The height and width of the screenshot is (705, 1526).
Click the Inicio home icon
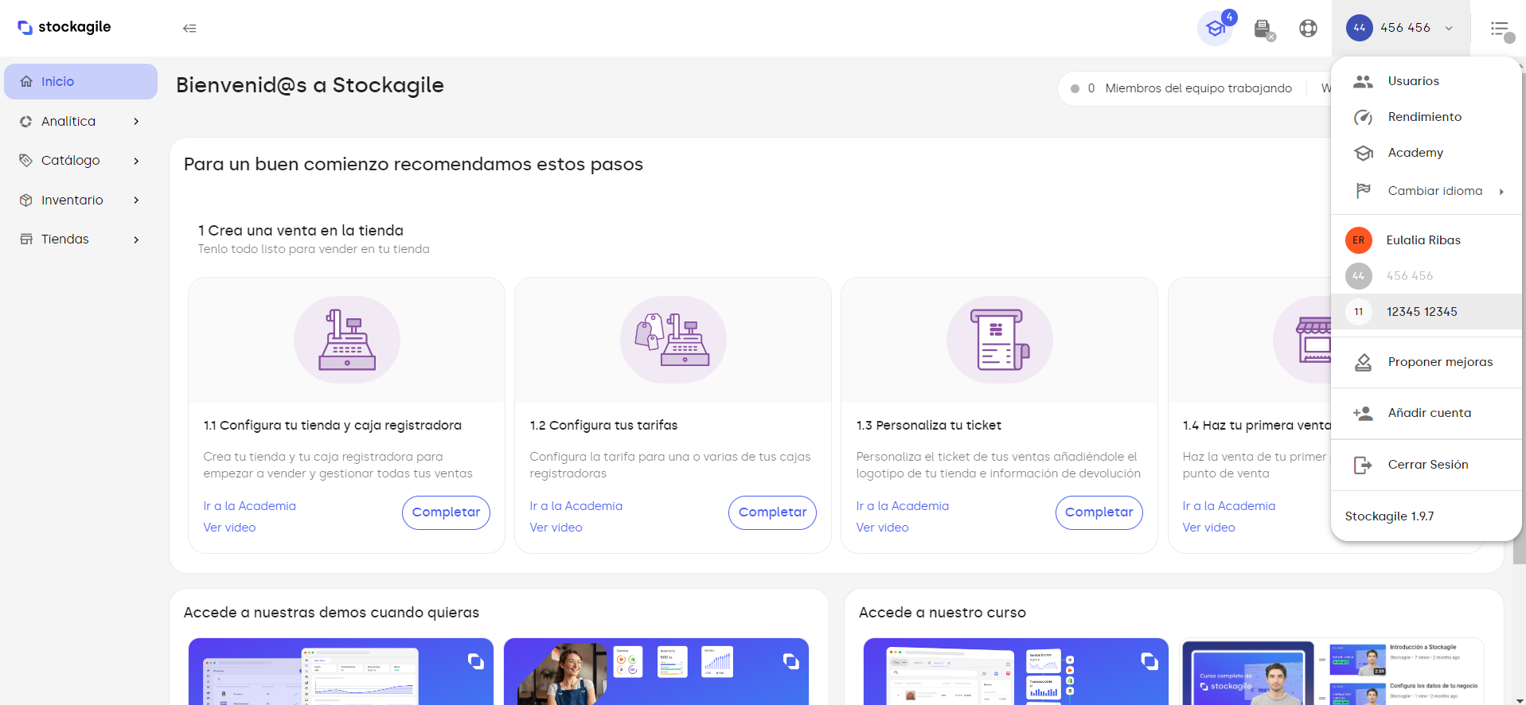(x=26, y=81)
